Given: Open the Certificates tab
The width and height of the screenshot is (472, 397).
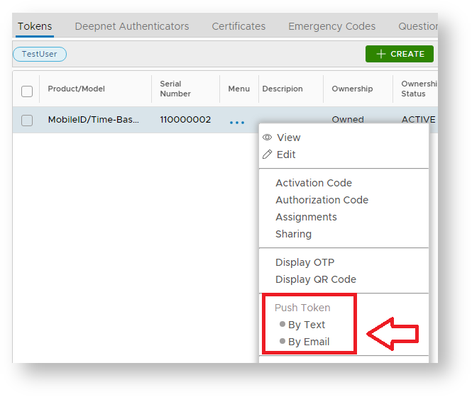Looking at the screenshot, I should [x=238, y=26].
